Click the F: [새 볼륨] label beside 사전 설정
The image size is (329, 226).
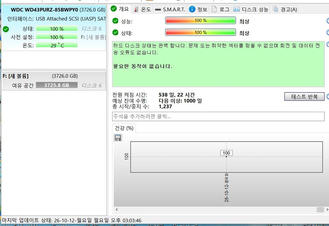[93, 37]
